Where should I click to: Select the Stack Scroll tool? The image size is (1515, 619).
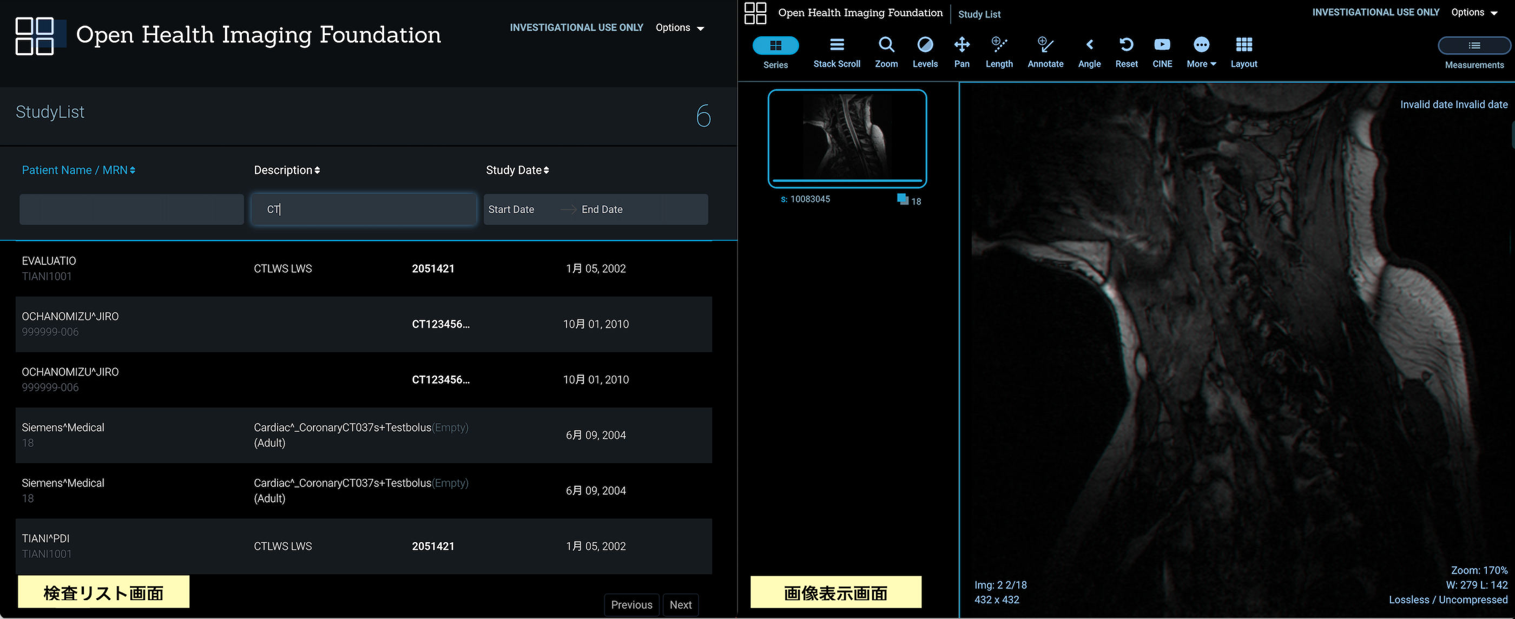click(836, 52)
